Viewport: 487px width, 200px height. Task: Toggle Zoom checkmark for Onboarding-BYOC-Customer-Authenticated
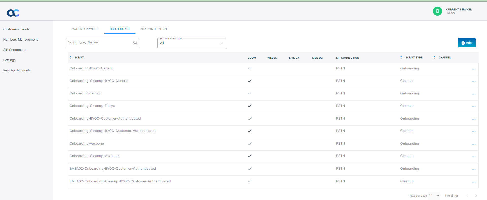(x=250, y=119)
